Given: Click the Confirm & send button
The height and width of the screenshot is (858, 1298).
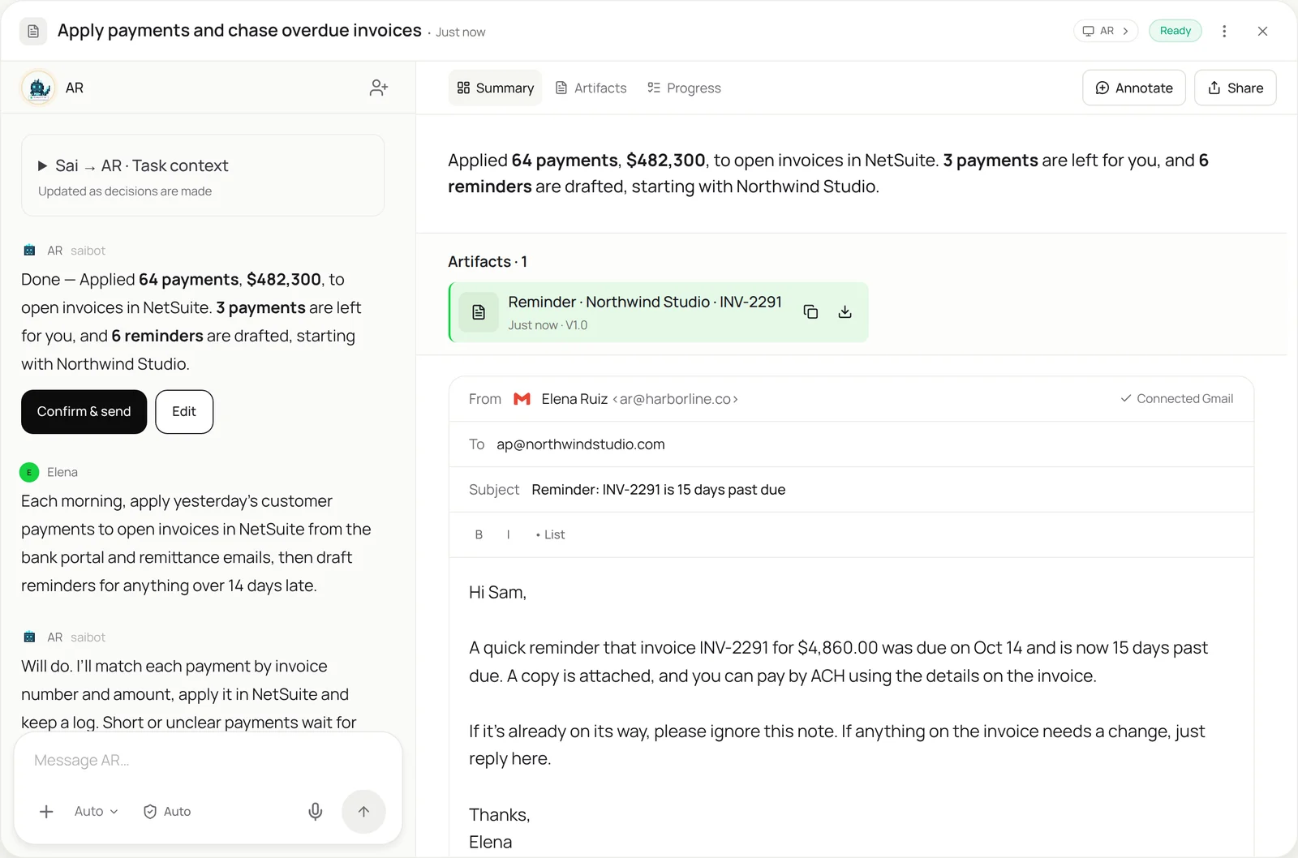Looking at the screenshot, I should point(84,412).
